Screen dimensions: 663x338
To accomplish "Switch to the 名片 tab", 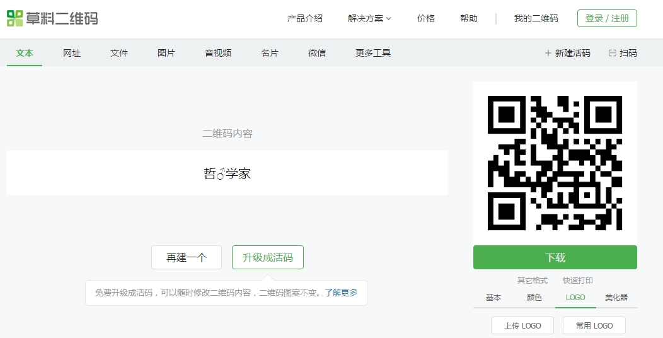I will pyautogui.click(x=270, y=53).
